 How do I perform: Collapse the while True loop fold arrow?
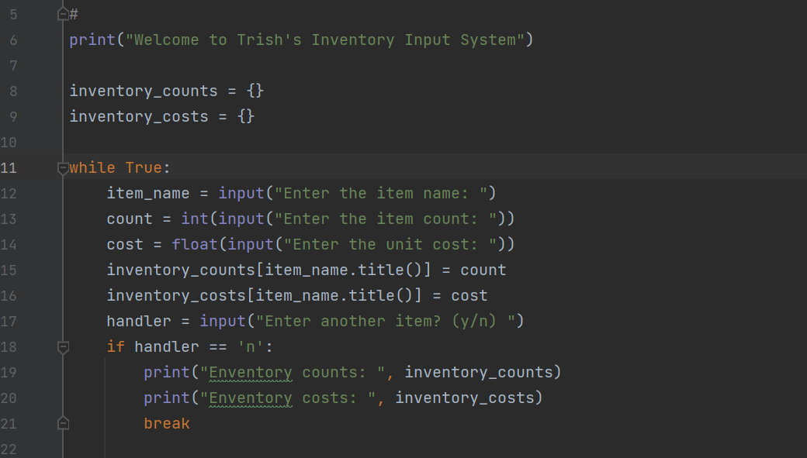coord(63,167)
